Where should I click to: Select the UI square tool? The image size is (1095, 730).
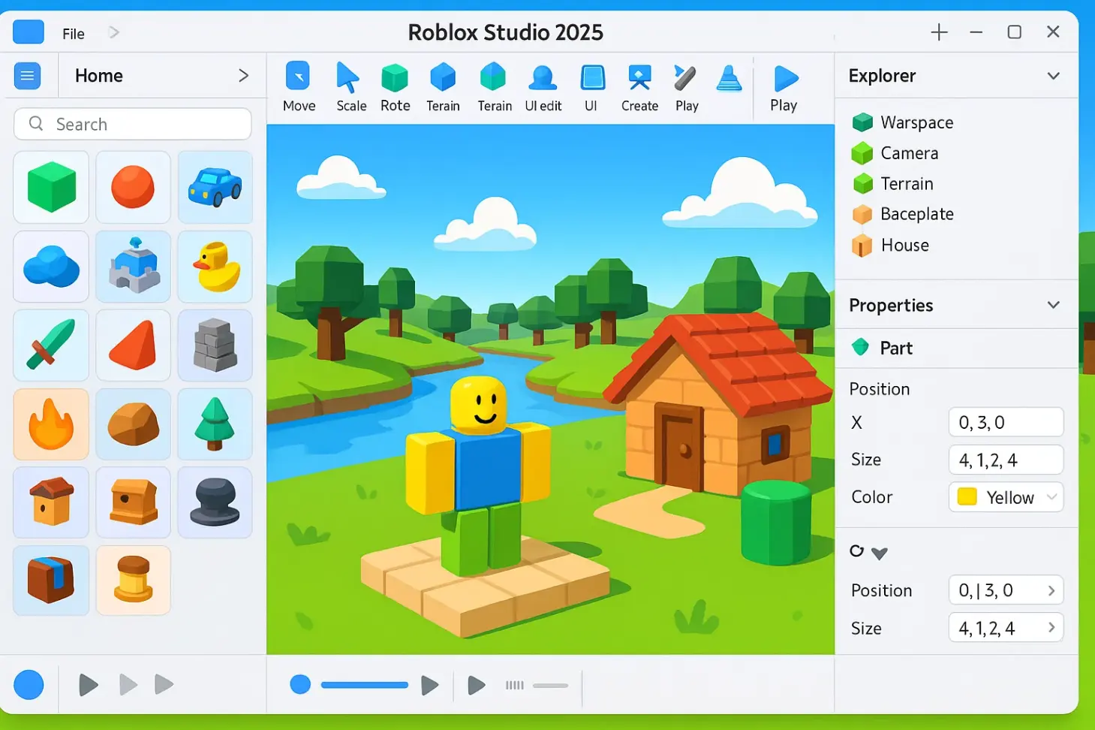tap(592, 87)
